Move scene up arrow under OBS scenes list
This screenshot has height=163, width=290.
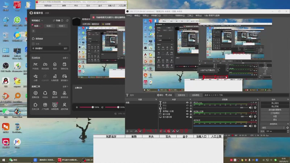(136, 131)
